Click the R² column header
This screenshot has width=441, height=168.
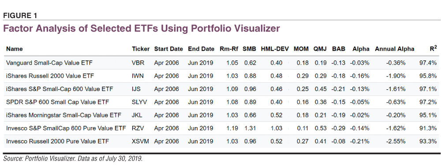click(434, 48)
